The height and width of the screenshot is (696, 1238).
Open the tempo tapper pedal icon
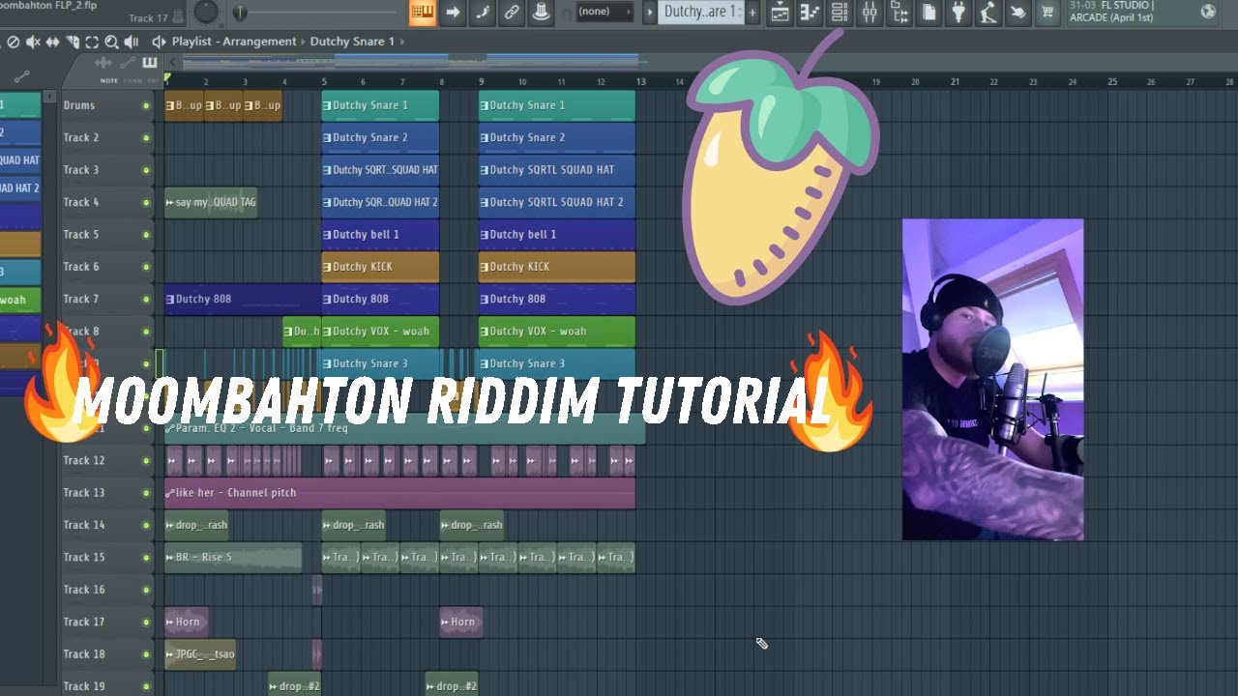tap(987, 13)
